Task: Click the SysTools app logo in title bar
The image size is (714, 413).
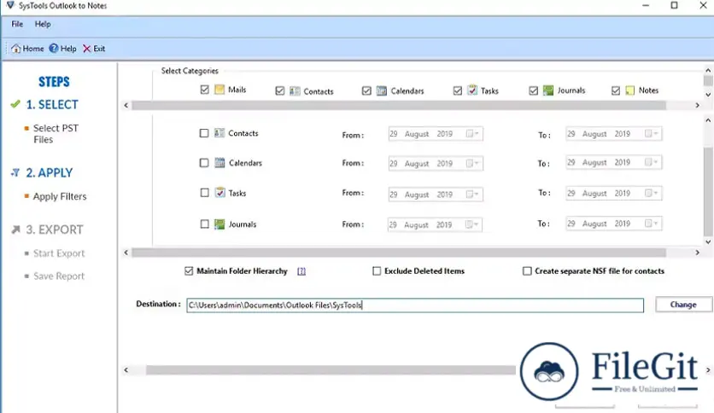Action: 10,5
